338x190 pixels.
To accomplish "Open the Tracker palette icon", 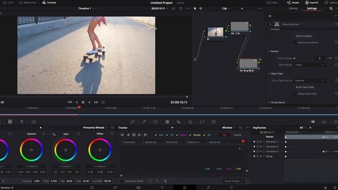I will (x=167, y=122).
